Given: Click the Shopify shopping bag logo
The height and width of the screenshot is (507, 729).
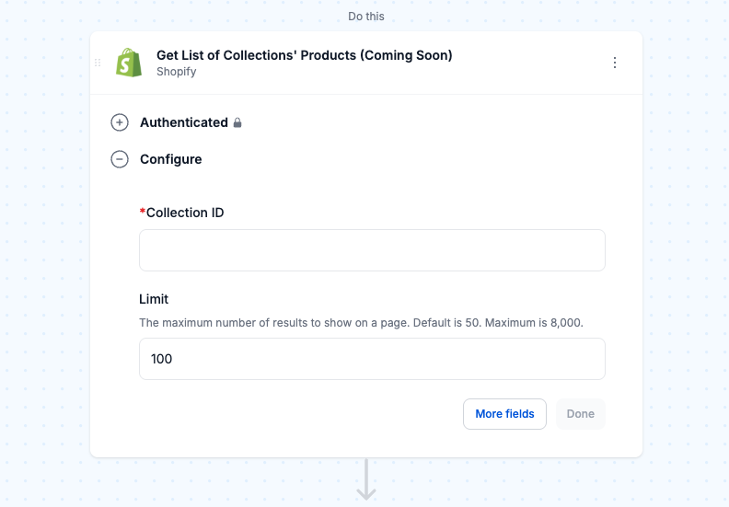Looking at the screenshot, I should click(129, 63).
